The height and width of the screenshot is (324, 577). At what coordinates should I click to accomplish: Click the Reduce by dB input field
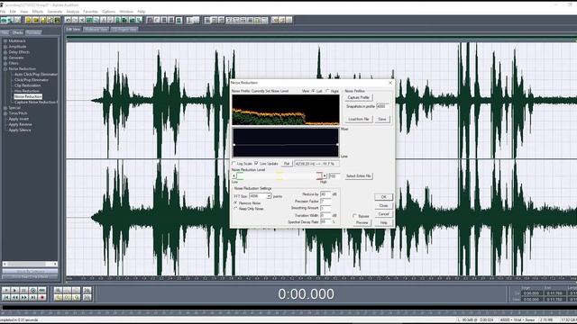(325, 194)
